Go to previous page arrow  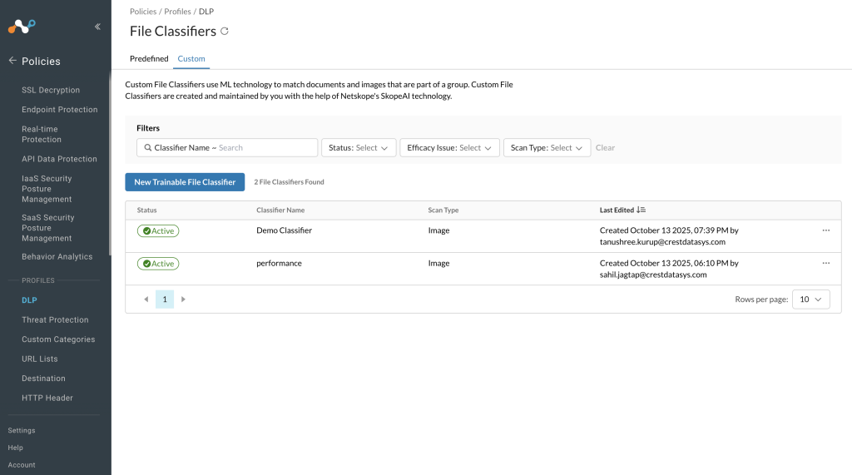146,299
